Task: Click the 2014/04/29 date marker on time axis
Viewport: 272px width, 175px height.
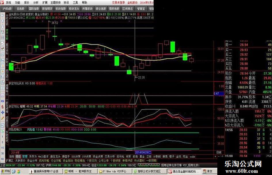Action: click(x=143, y=153)
